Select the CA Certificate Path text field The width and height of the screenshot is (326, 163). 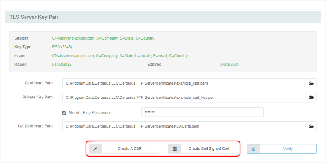(x=183, y=126)
